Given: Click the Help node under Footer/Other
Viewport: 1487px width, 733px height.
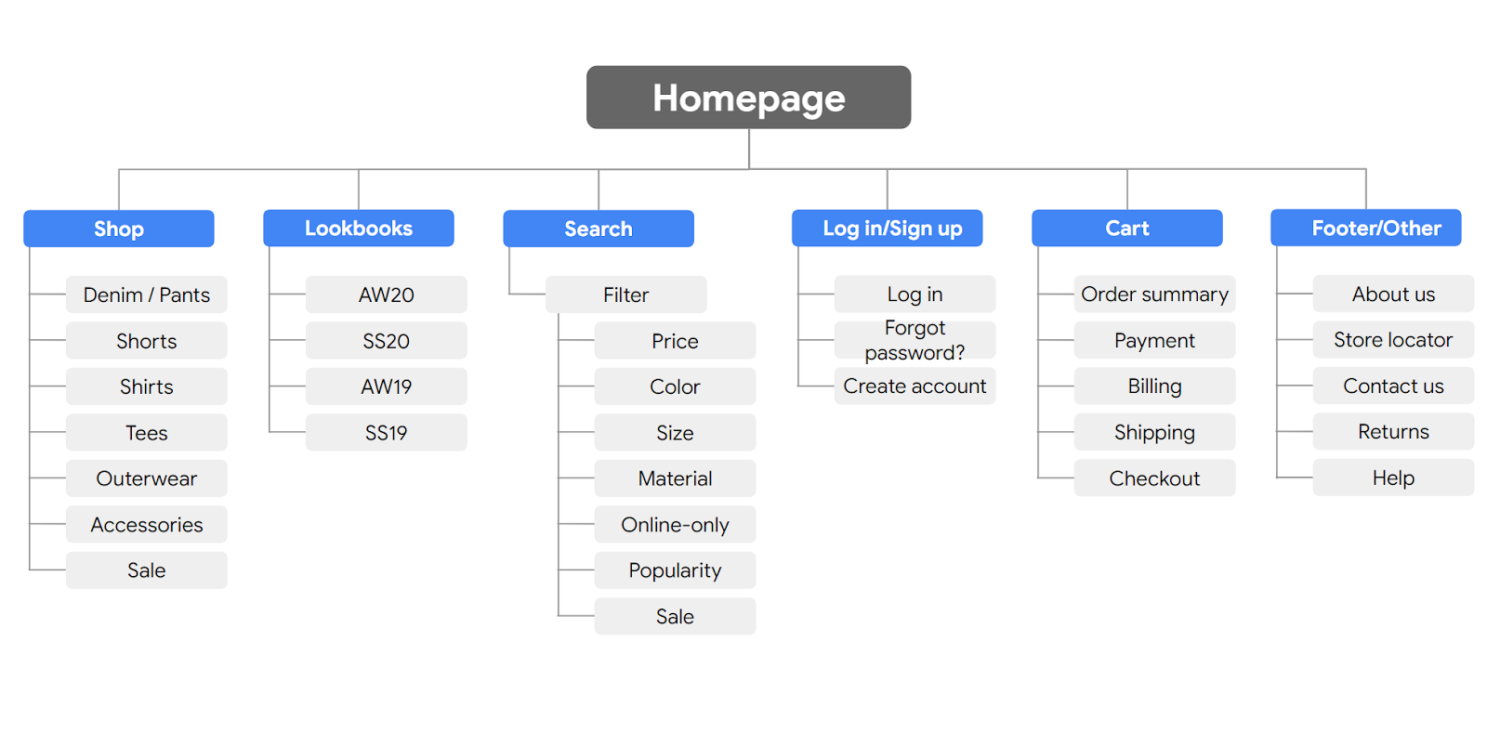Looking at the screenshot, I should tap(1393, 478).
